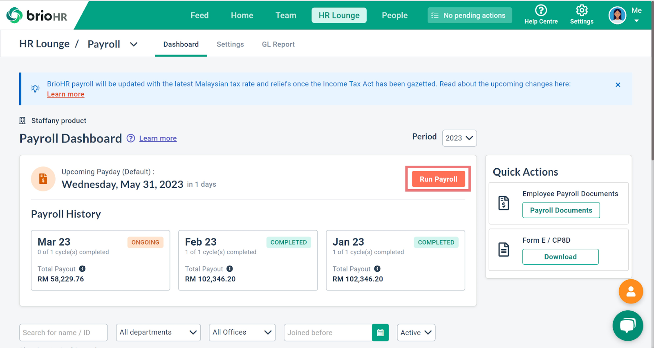This screenshot has height=348, width=654.
Task: Open the Mar 23 payroll card
Action: tap(101, 260)
